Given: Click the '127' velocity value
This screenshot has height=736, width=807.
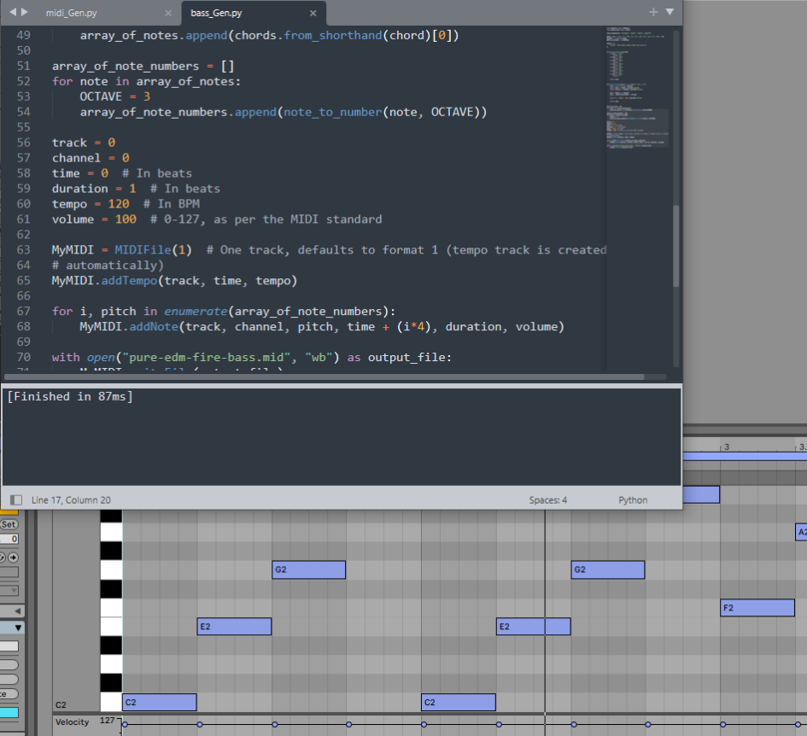Looking at the screenshot, I should (x=107, y=720).
